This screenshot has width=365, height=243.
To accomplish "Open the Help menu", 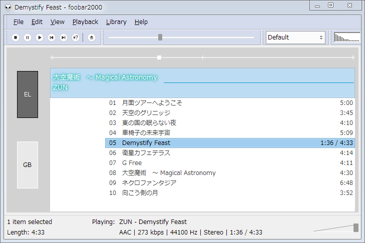I will [141, 22].
